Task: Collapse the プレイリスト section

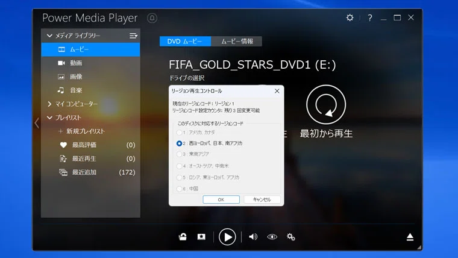Action: tap(49, 118)
